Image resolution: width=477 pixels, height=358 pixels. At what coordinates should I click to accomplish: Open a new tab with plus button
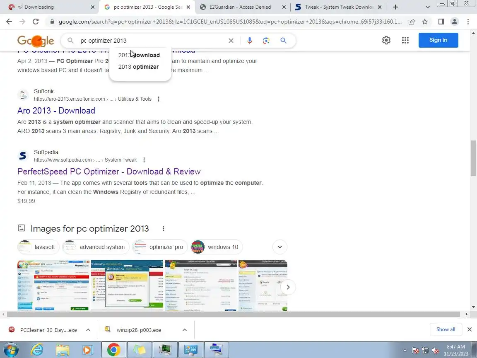[x=395, y=7]
